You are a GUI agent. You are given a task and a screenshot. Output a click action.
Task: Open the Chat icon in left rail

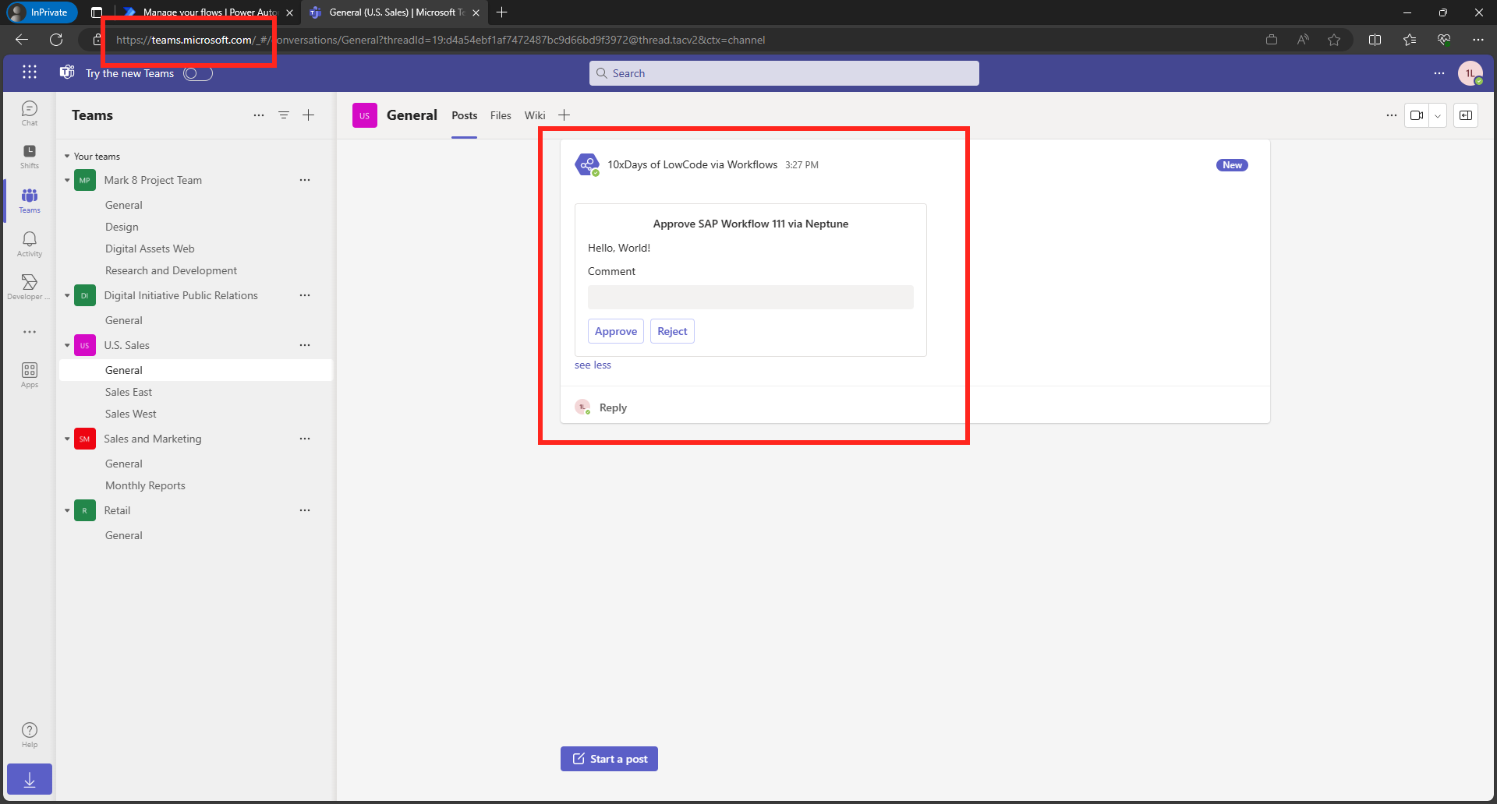pos(30,113)
